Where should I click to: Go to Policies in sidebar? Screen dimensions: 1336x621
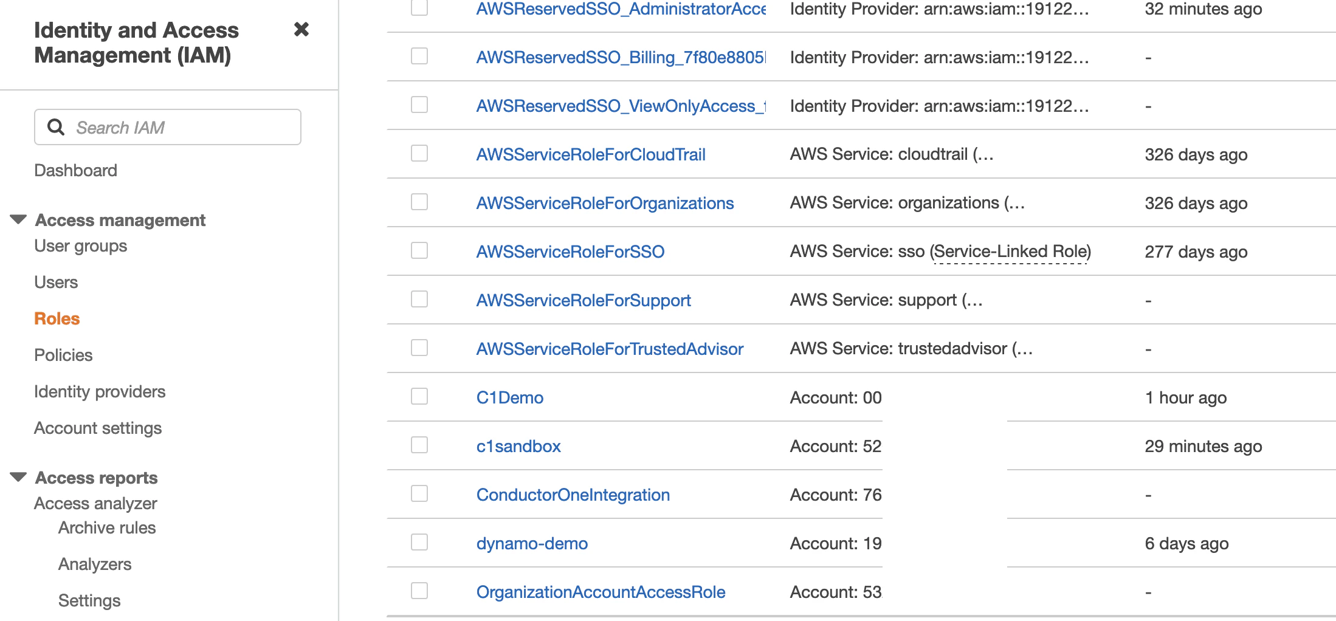coord(63,355)
